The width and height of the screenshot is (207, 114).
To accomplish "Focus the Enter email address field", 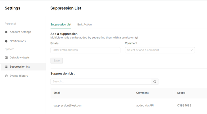I will coord(85,50).
